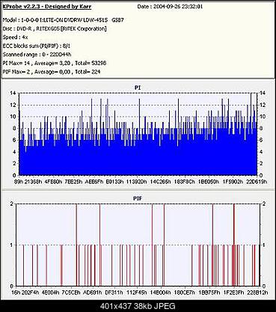Click the PI Max statistics line
The width and height of the screenshot is (276, 312).
click(x=55, y=63)
